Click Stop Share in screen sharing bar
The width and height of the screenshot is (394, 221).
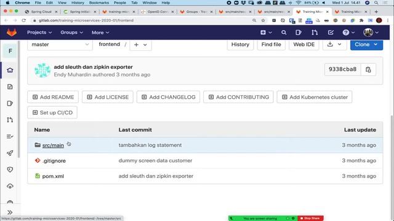click(310, 219)
